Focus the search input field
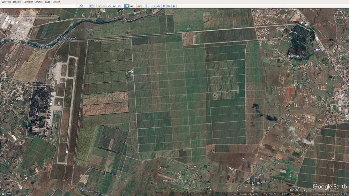349x196 pixels. 38,6
